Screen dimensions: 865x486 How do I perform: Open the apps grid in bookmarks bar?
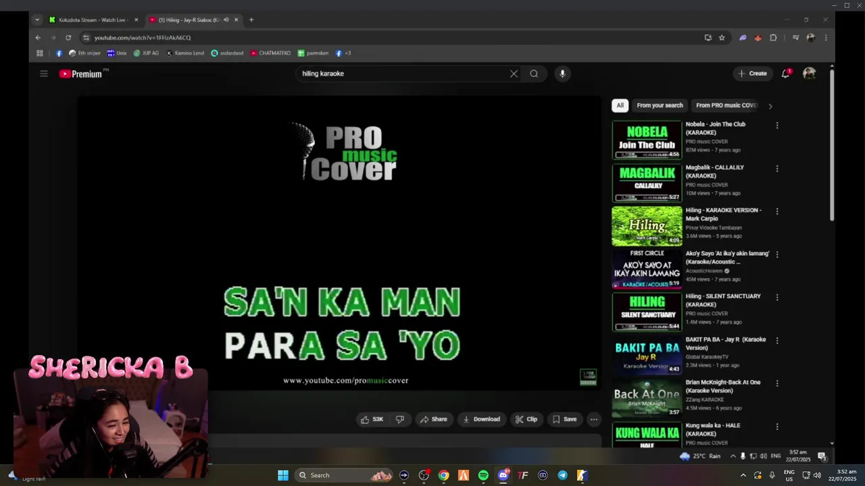click(40, 53)
